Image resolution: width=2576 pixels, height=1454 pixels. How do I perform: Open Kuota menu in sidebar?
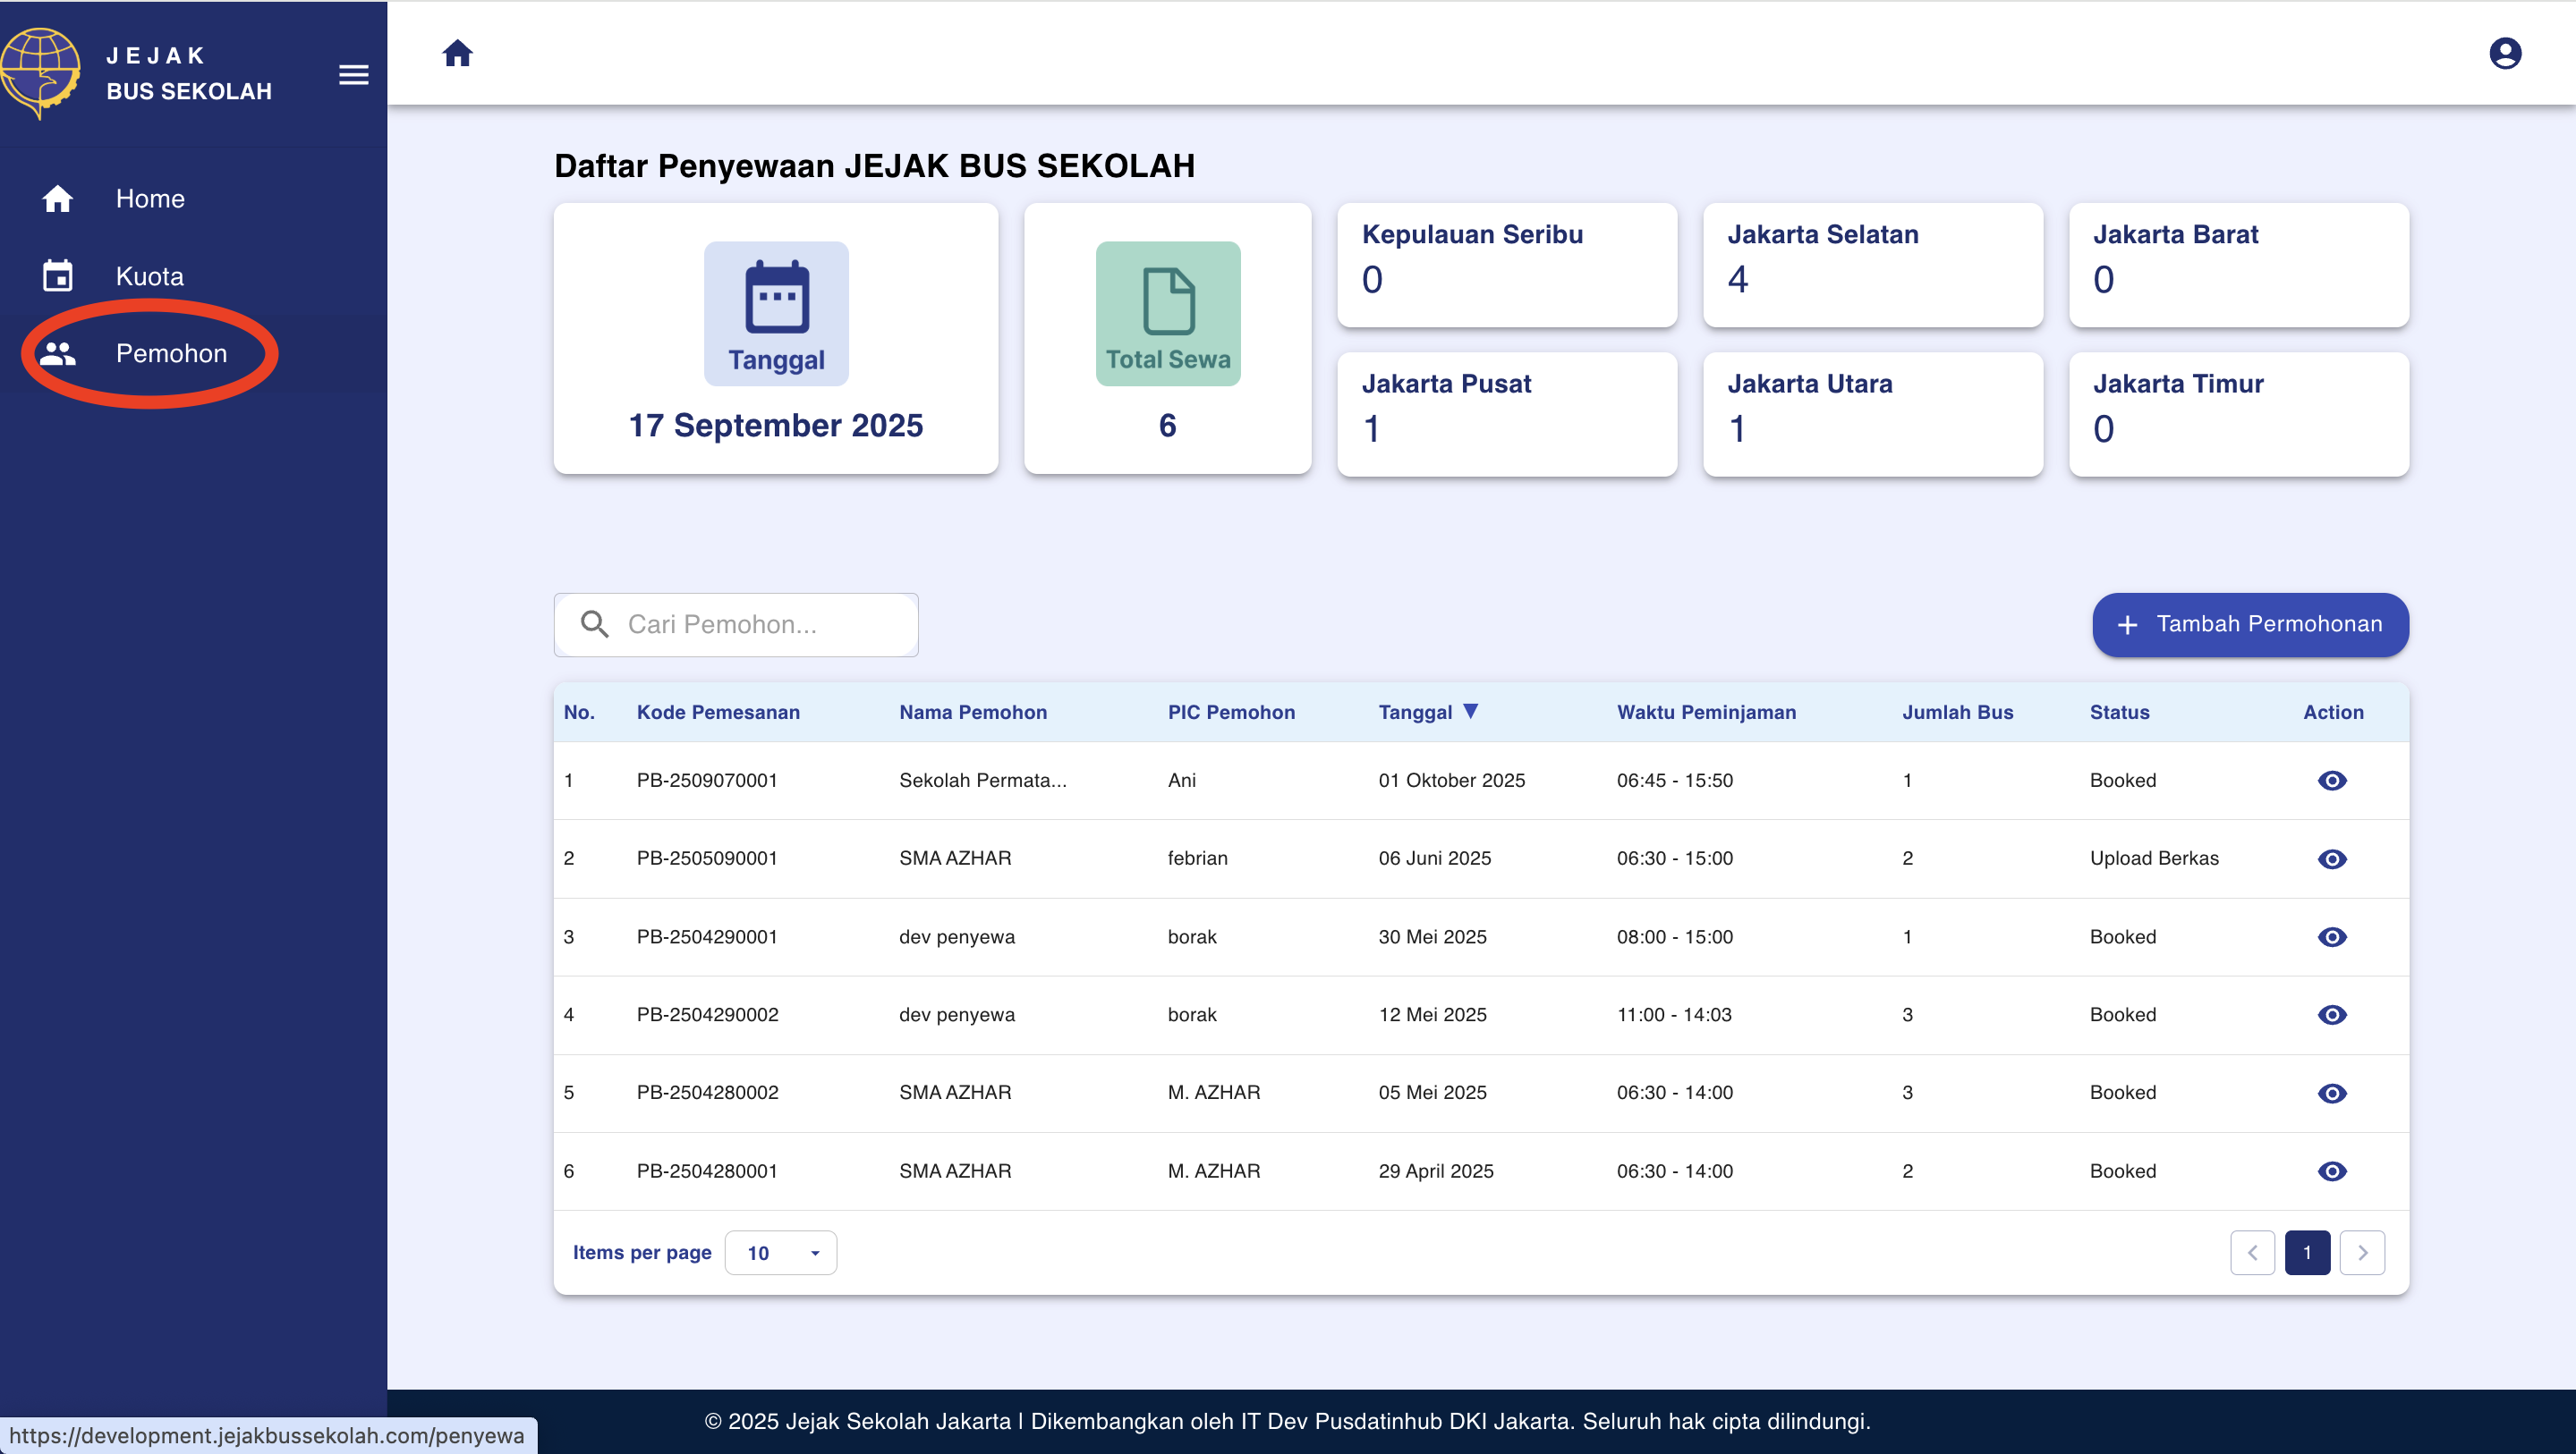pyautogui.click(x=149, y=275)
